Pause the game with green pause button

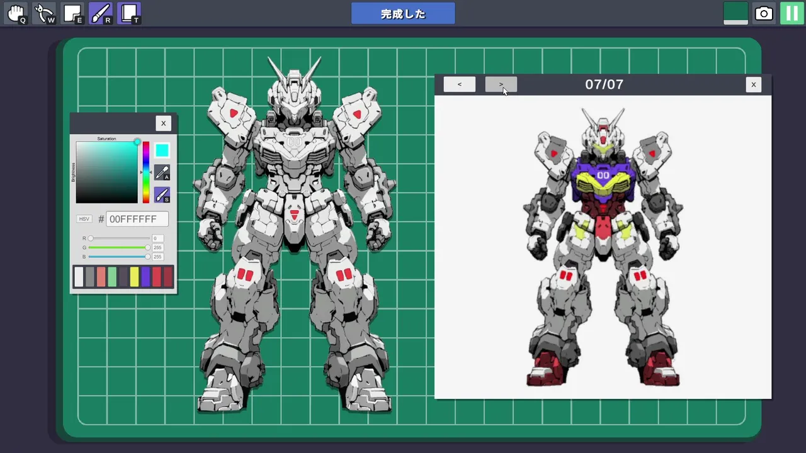click(x=792, y=13)
